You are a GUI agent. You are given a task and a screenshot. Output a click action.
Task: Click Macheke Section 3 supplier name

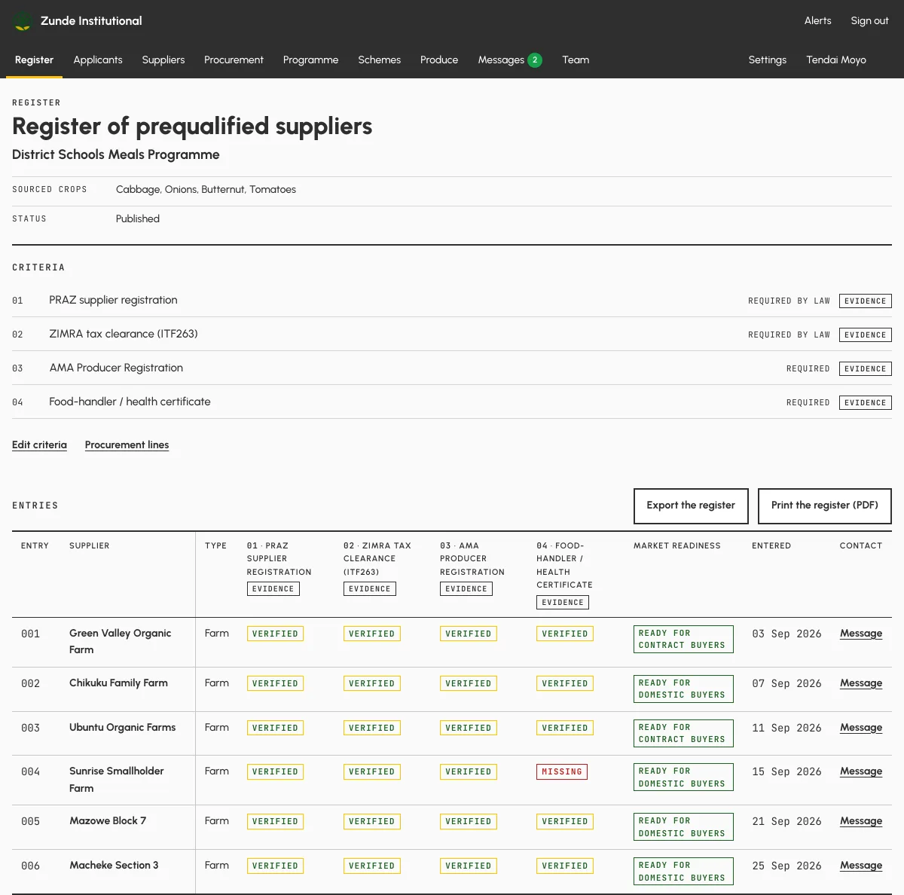[x=114, y=866]
